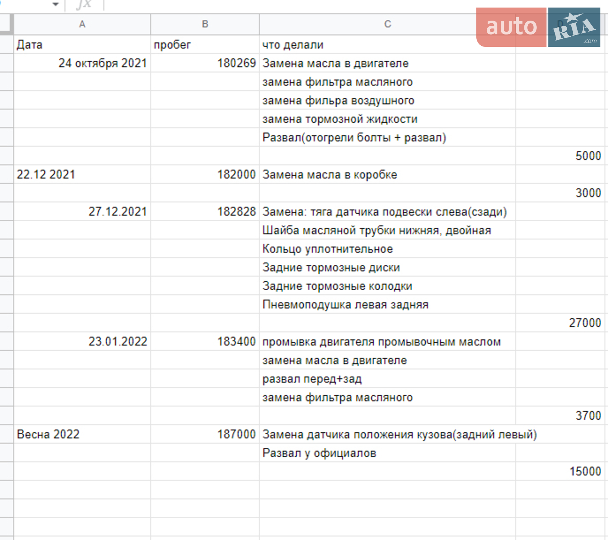Select mileage cell 180269

[205, 63]
